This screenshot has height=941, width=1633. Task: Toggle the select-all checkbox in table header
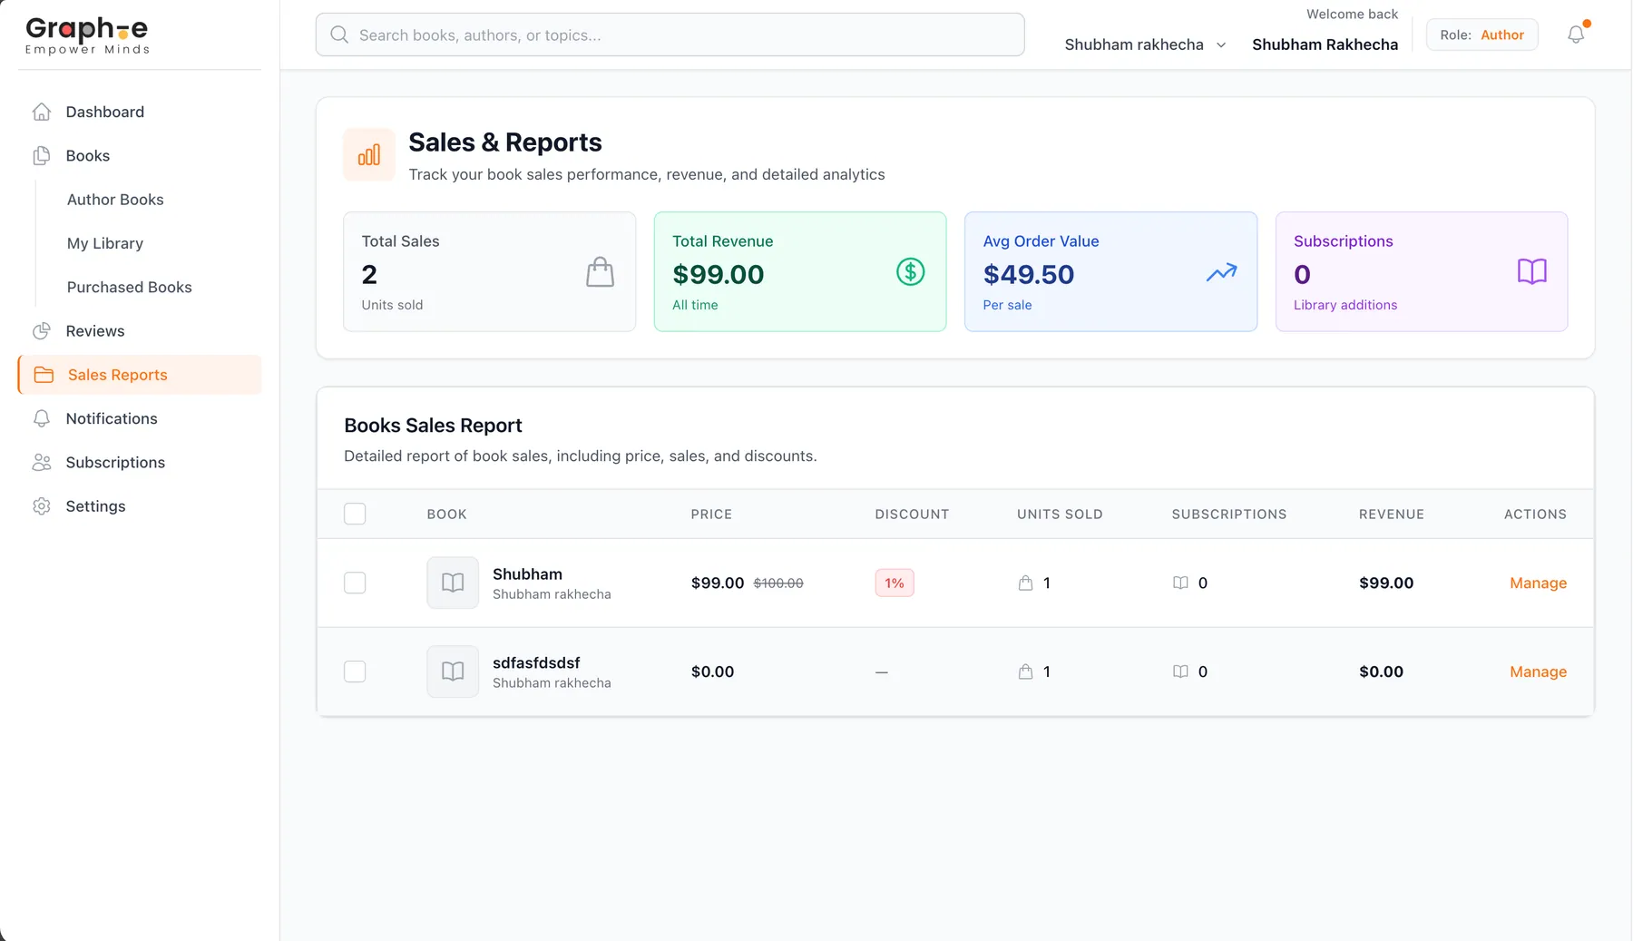click(355, 514)
